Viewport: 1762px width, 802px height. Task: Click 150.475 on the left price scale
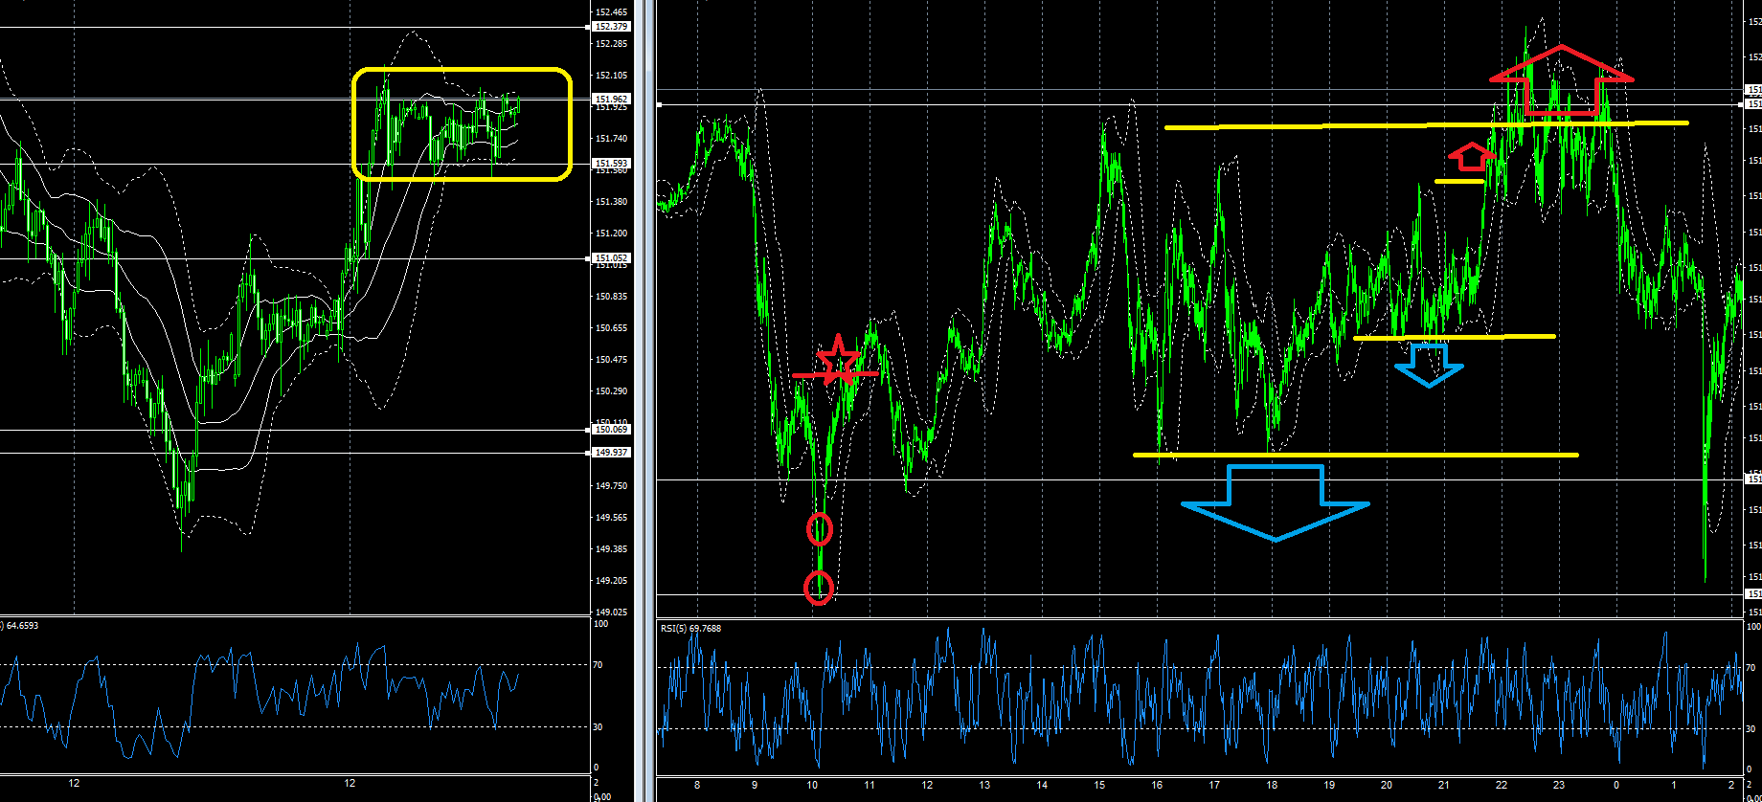click(612, 360)
